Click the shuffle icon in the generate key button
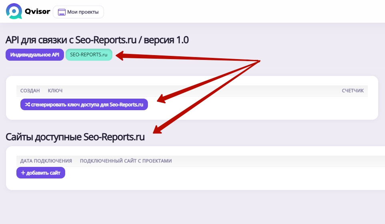Screen dimensions: 385x224 point(27,105)
